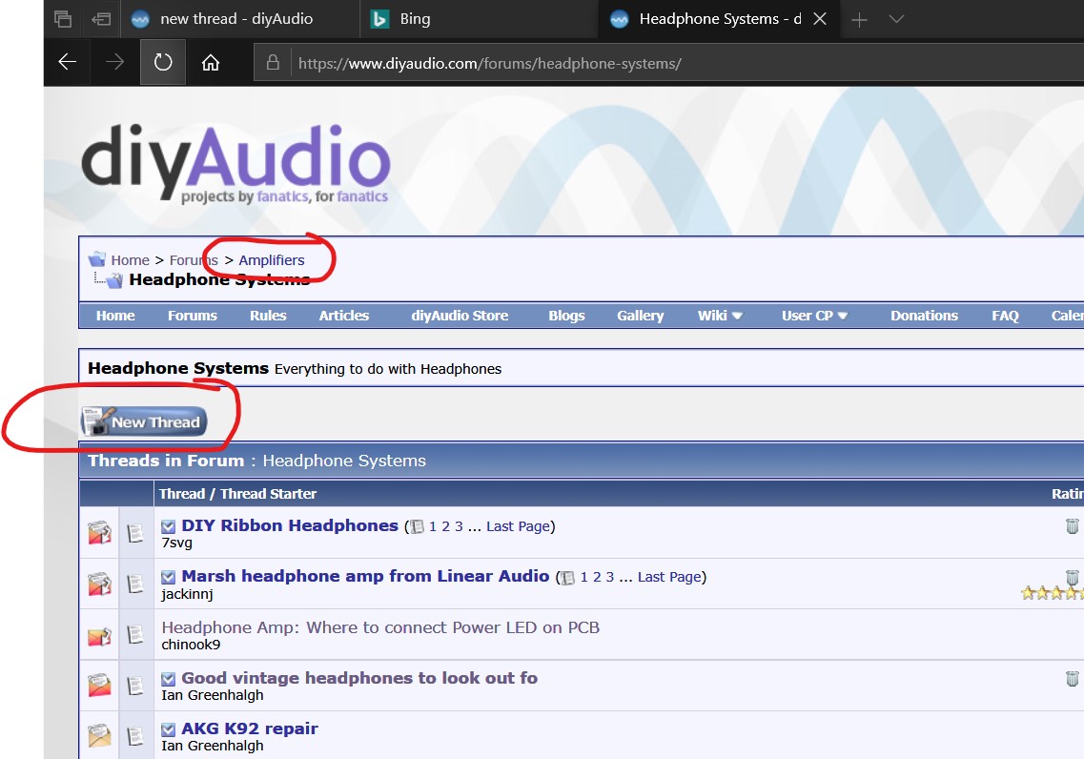Open the Amplifiers breadcrumb link
Screen dimensions: 1084x759
(x=272, y=260)
